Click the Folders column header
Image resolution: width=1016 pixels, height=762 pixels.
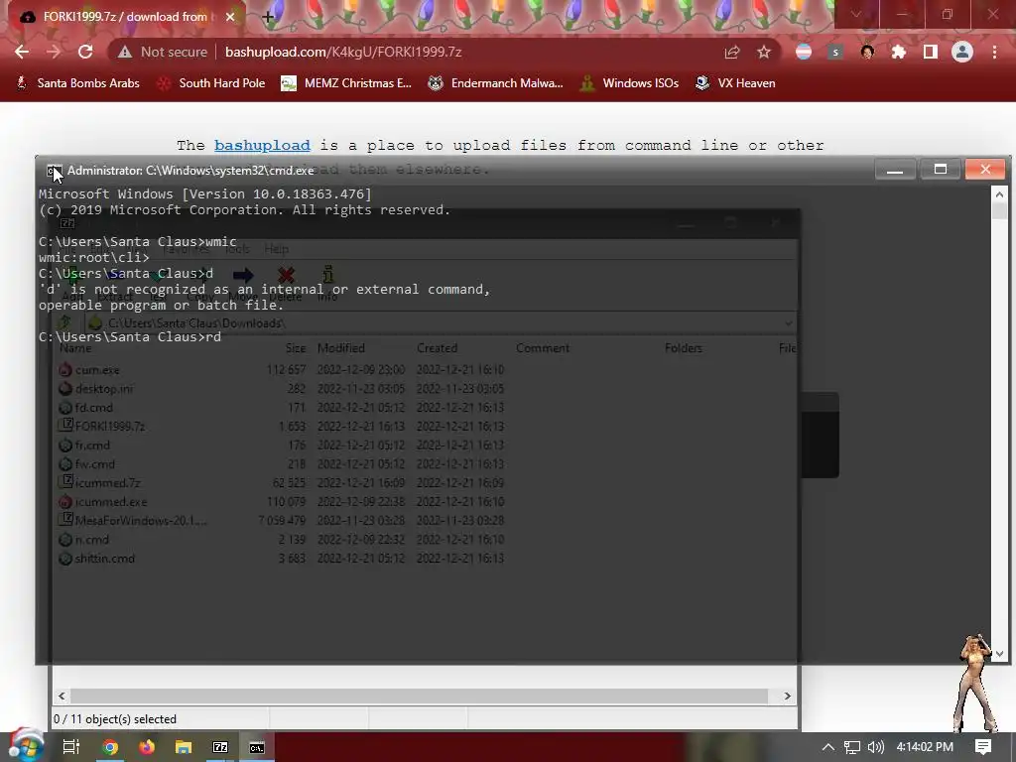pyautogui.click(x=683, y=348)
